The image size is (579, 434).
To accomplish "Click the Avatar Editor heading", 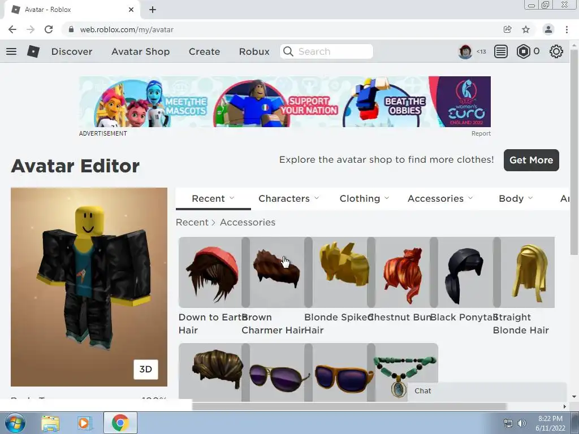I will 75,166.
